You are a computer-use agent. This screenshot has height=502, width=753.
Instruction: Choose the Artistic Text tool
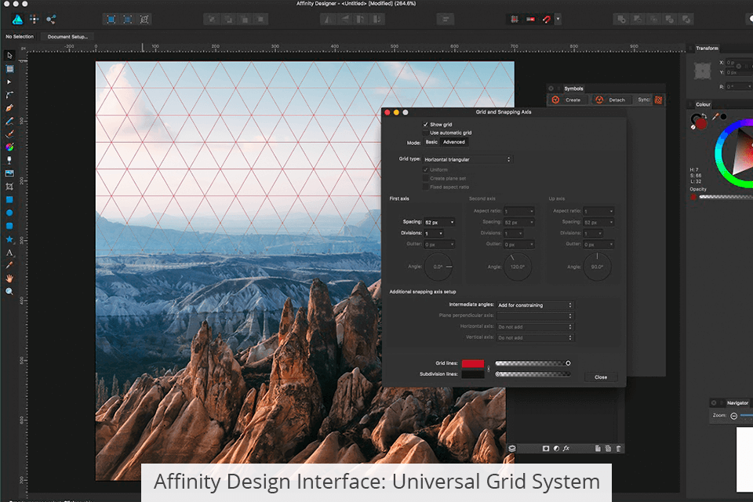pos(9,253)
